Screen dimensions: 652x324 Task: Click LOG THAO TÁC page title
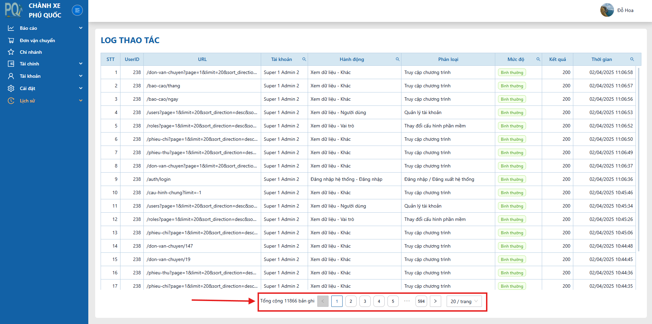click(130, 40)
